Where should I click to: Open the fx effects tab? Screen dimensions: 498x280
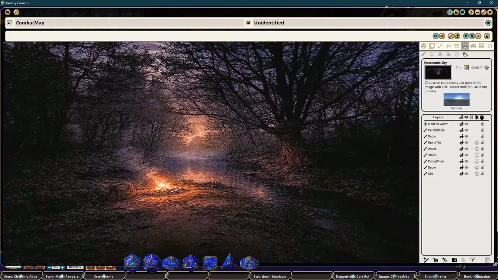[x=449, y=46]
